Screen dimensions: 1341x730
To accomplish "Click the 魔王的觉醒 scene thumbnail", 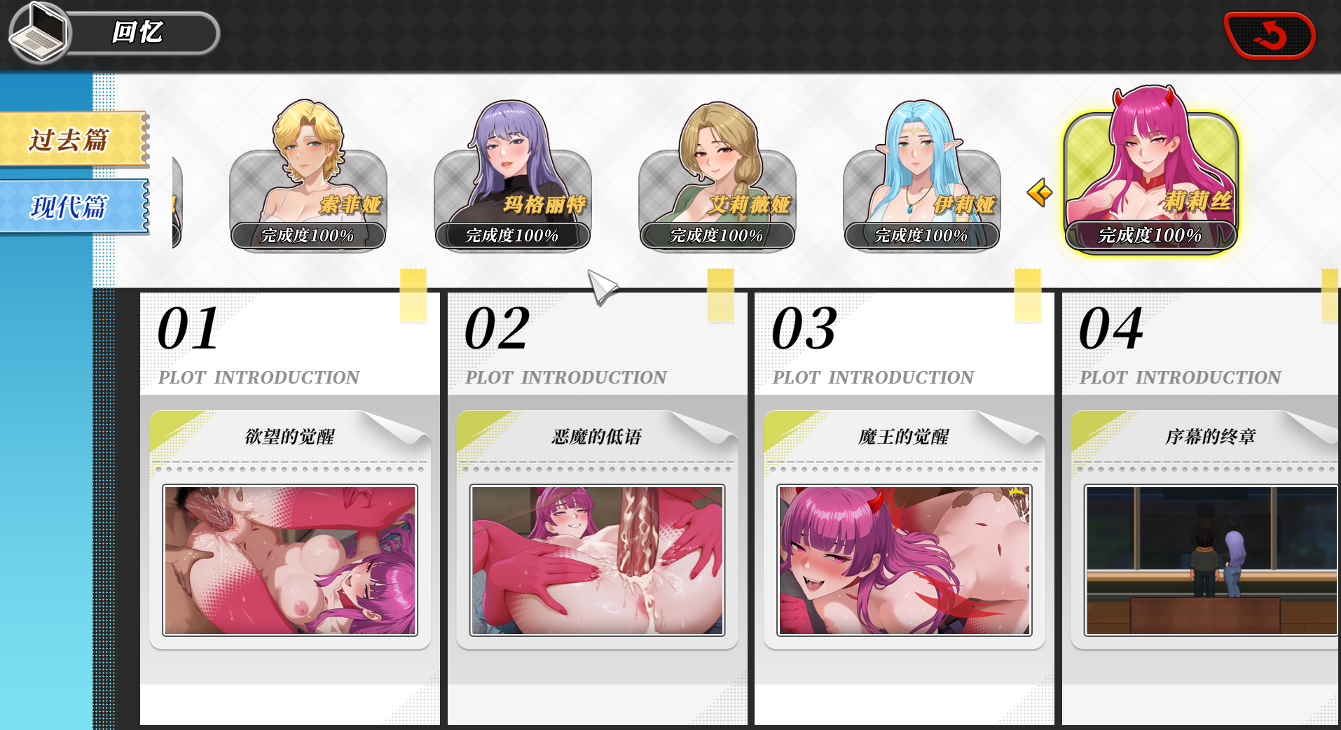I will coord(904,561).
